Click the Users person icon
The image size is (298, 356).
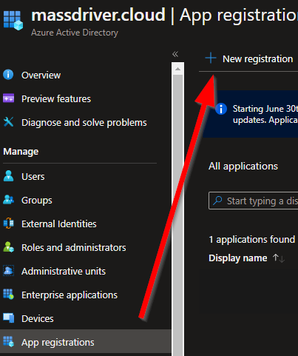point(8,176)
